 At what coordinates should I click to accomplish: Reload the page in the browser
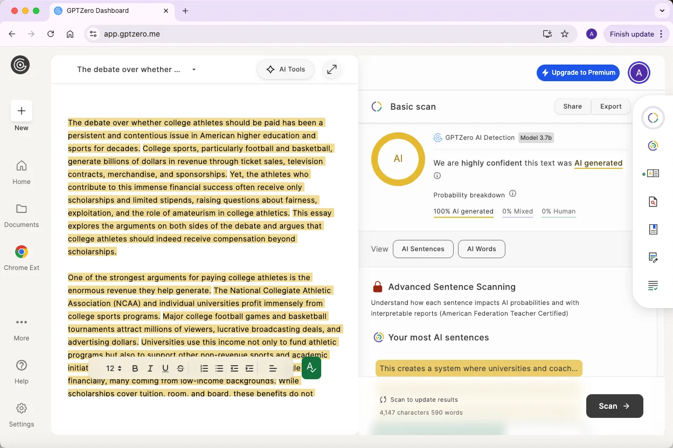click(51, 34)
